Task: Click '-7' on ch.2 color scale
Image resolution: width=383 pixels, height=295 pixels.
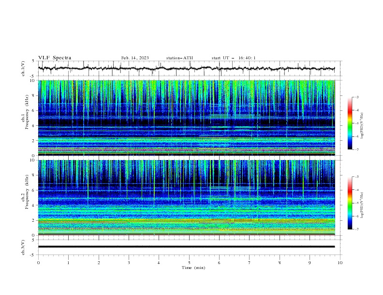Action: pyautogui.click(x=357, y=229)
